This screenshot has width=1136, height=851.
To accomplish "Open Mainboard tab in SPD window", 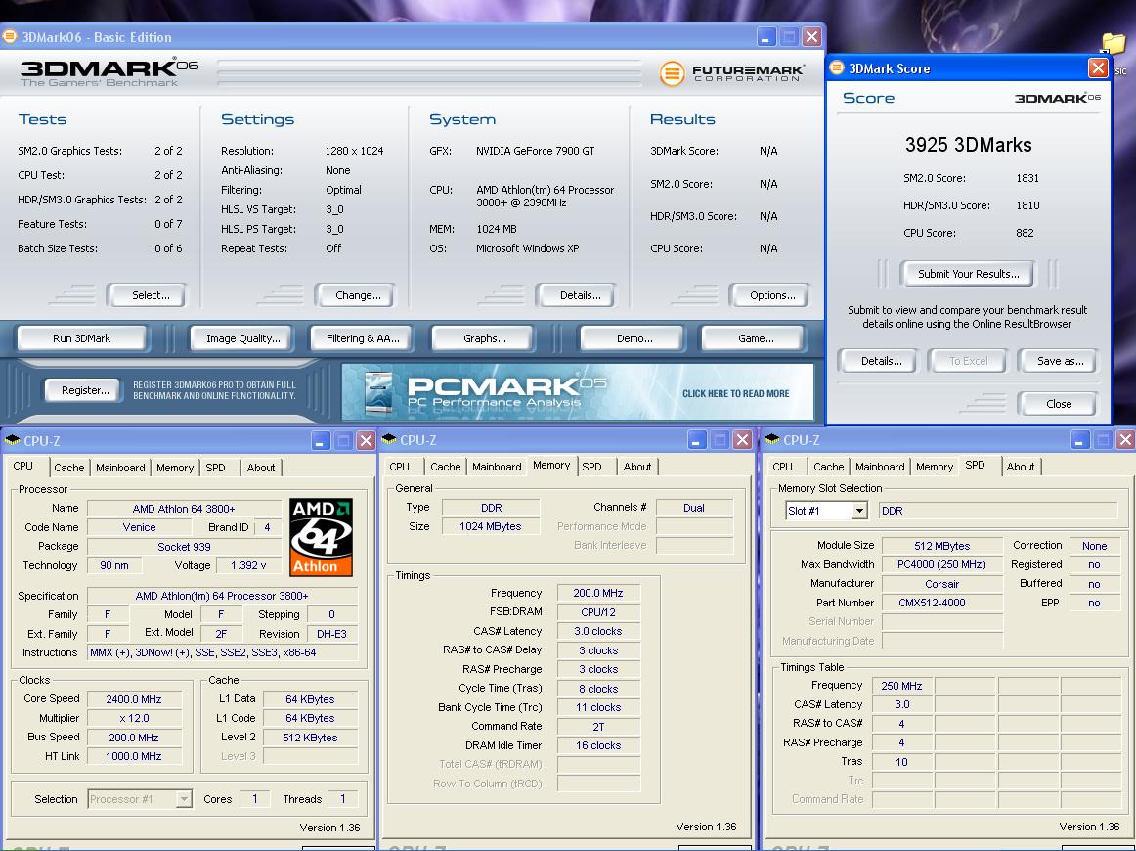I will tap(880, 467).
